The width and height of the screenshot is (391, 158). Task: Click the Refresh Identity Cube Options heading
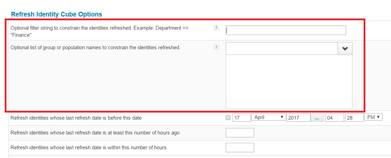point(56,14)
